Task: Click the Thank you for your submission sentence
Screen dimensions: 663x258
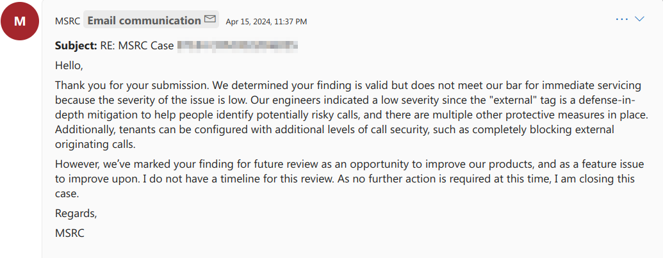Action: click(x=133, y=86)
